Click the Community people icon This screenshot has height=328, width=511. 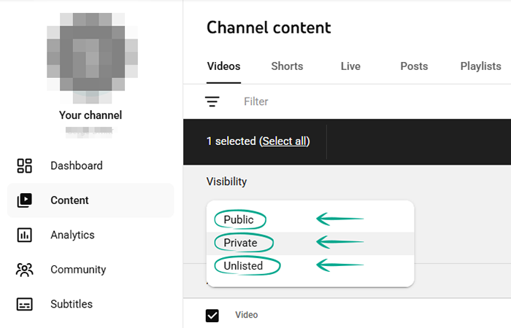click(24, 270)
